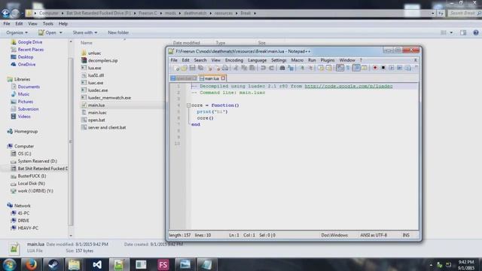Open Explorer Tools menu
This screenshot has width=482, height=271.
(47, 23)
